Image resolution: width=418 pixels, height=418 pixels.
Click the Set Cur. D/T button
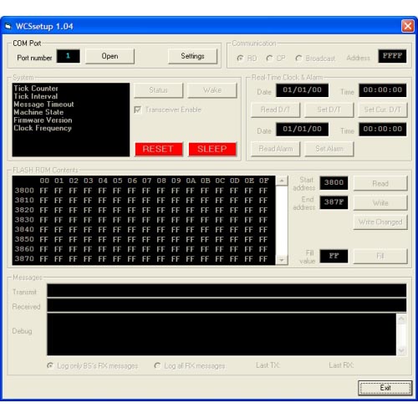[383, 110]
